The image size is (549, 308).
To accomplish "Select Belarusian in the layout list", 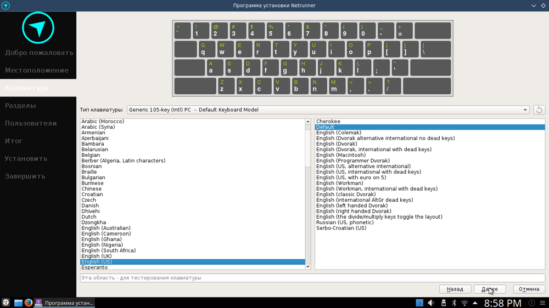I will [193, 149].
